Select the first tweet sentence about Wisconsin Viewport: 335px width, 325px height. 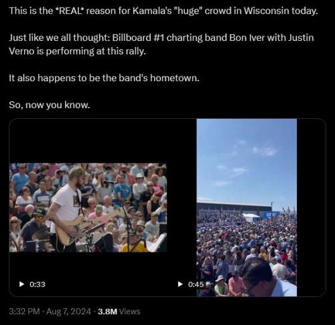(163, 11)
